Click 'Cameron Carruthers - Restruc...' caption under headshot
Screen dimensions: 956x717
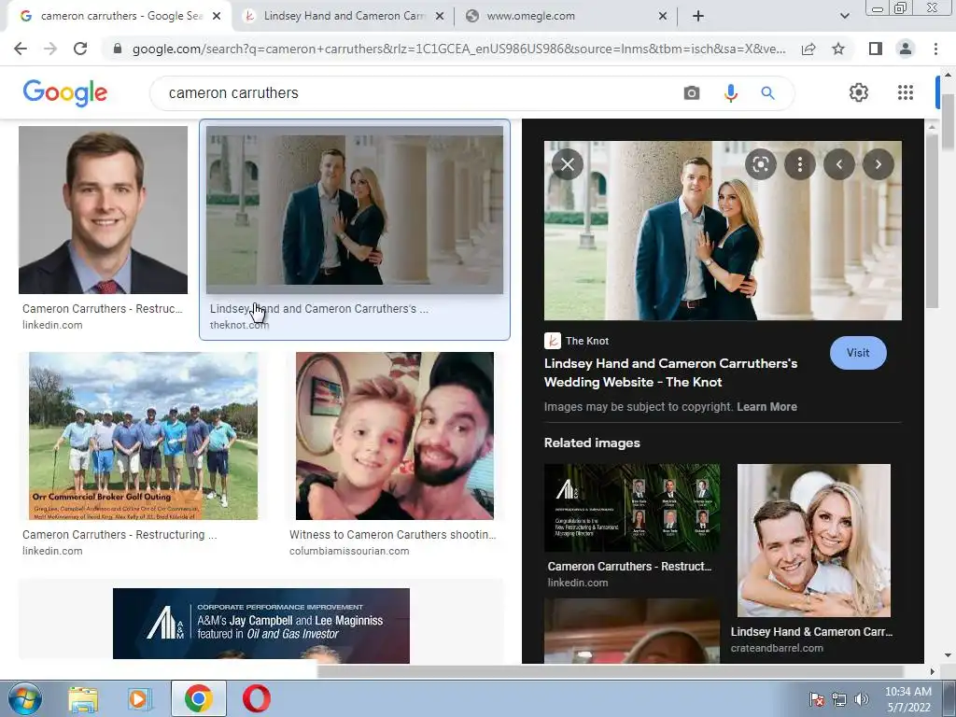[103, 309]
